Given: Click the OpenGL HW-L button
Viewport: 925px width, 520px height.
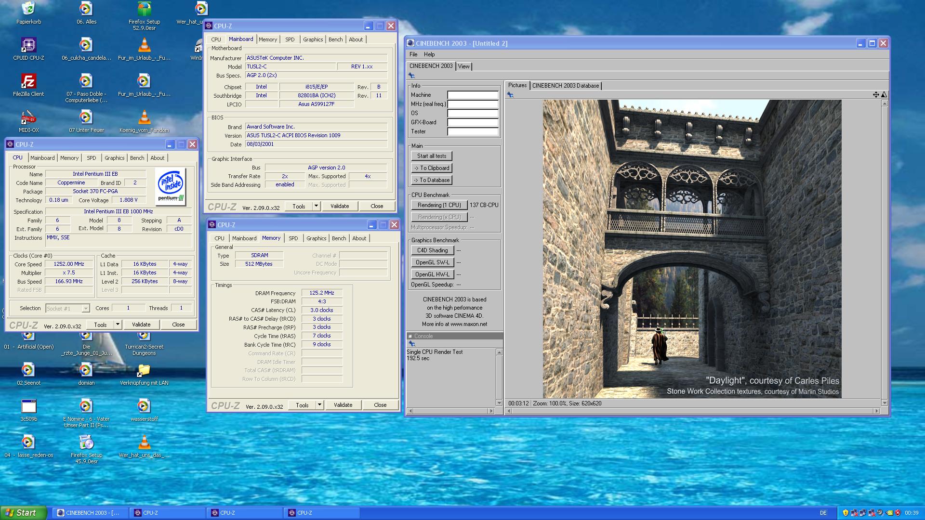Looking at the screenshot, I should (x=432, y=274).
